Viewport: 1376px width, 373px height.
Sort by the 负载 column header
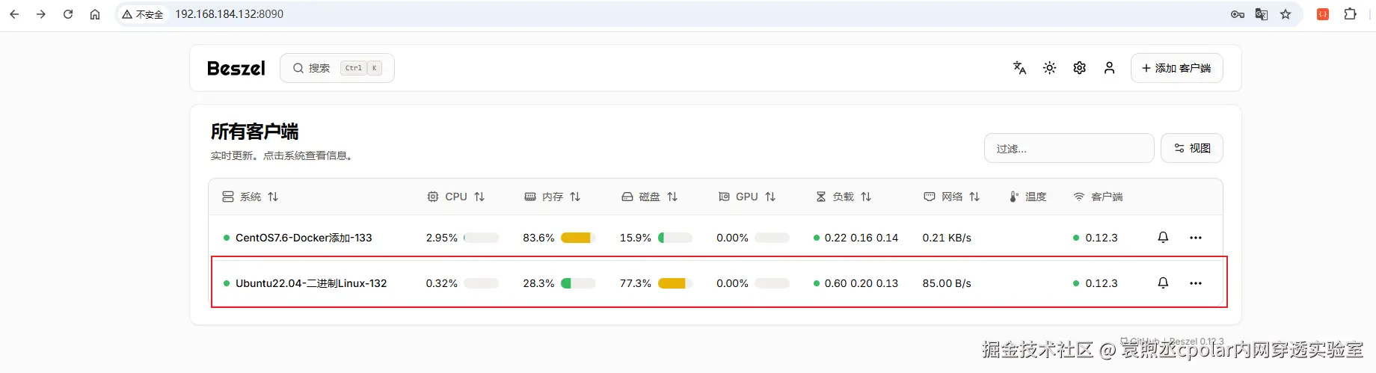(x=844, y=197)
